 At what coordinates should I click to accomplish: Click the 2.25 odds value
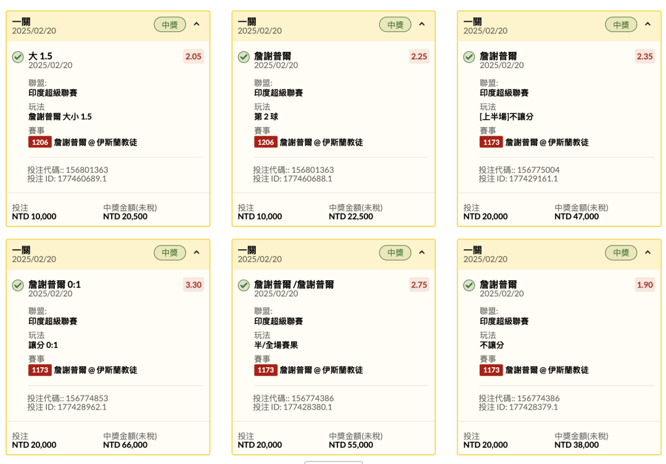click(x=419, y=57)
